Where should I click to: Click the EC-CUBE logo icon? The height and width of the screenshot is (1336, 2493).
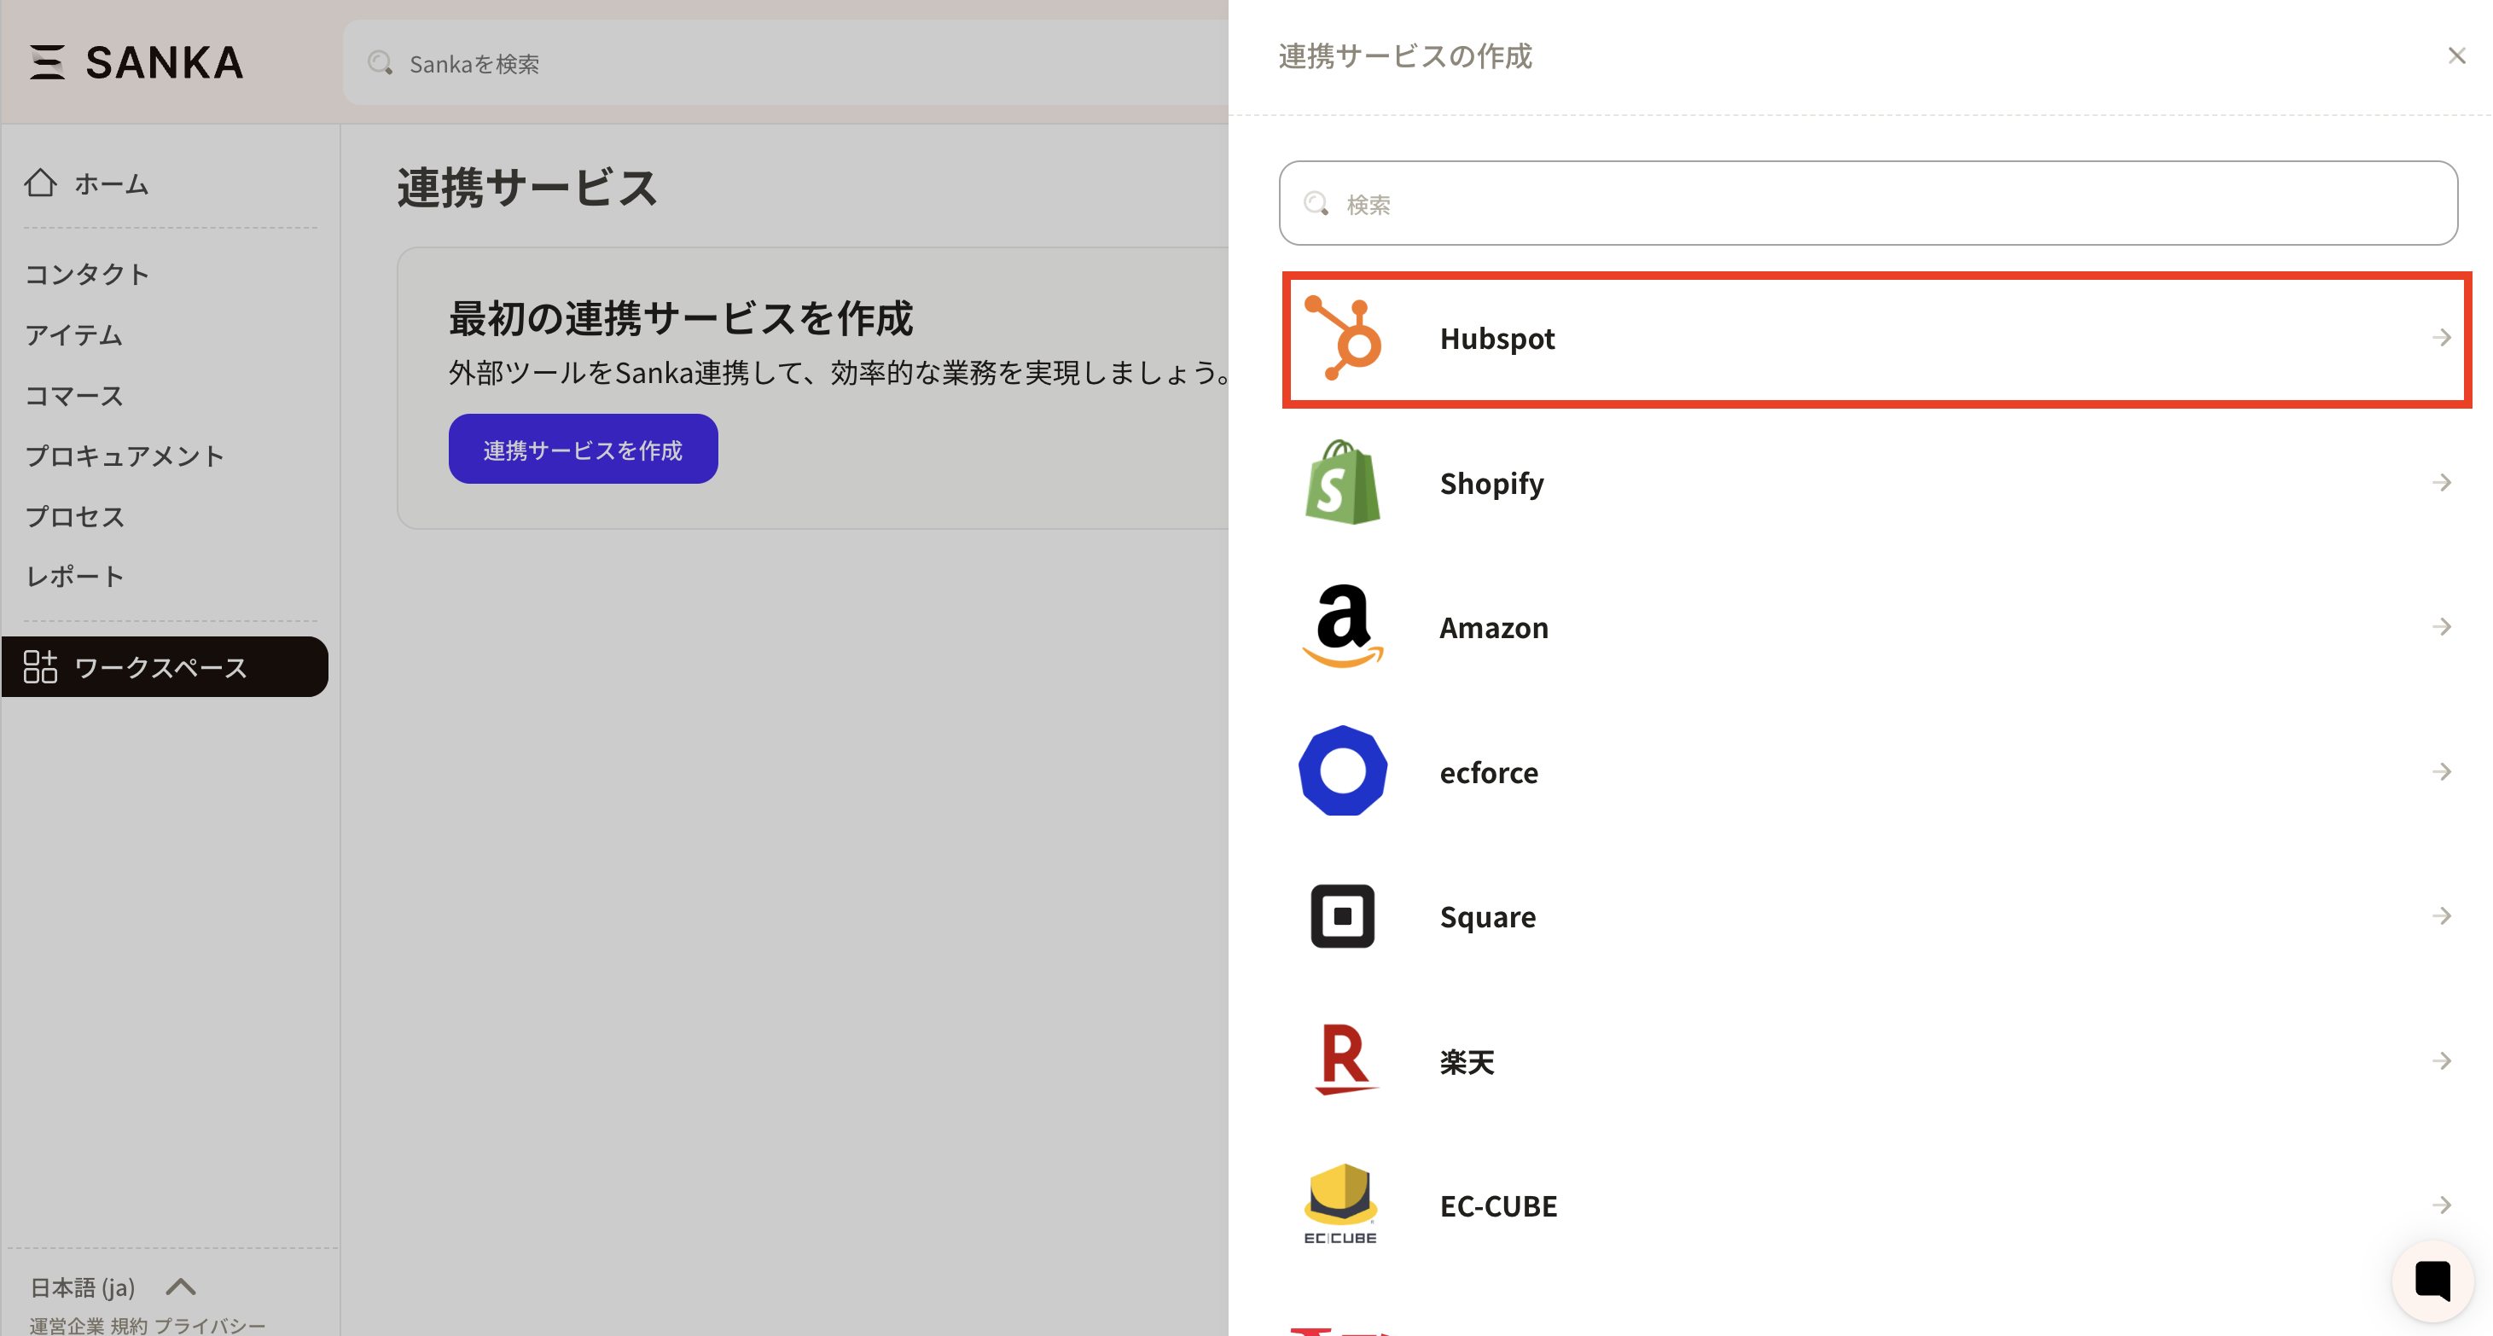(x=1340, y=1205)
